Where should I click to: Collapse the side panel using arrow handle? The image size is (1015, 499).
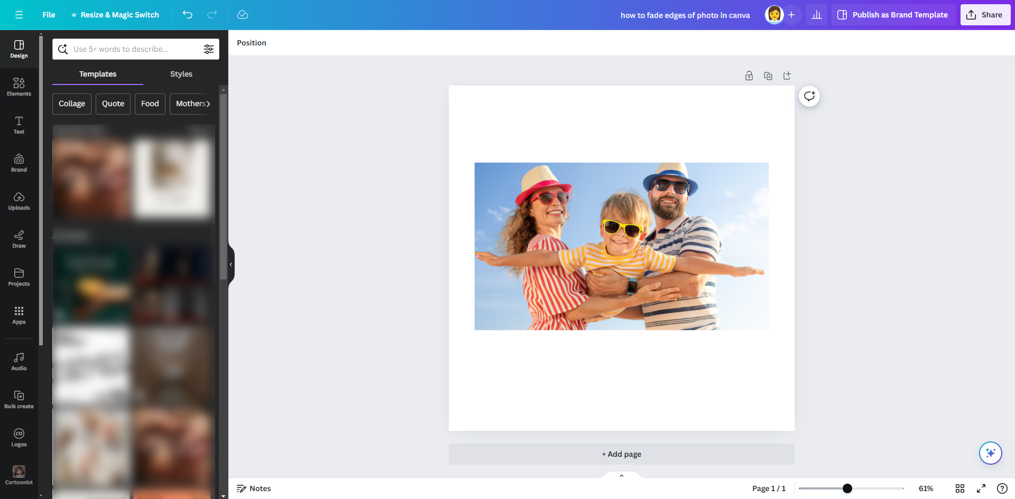pos(231,265)
